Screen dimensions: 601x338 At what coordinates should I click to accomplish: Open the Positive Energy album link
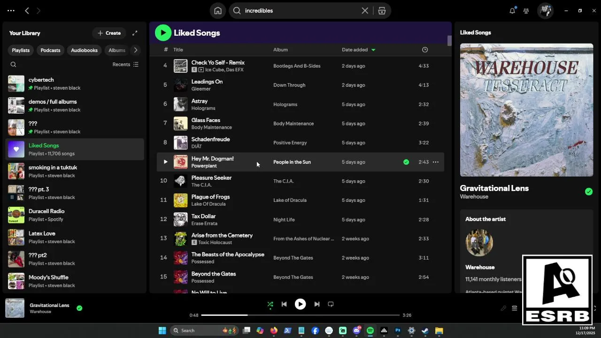290,143
